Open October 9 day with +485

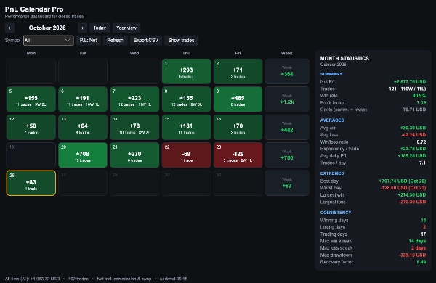238,99
